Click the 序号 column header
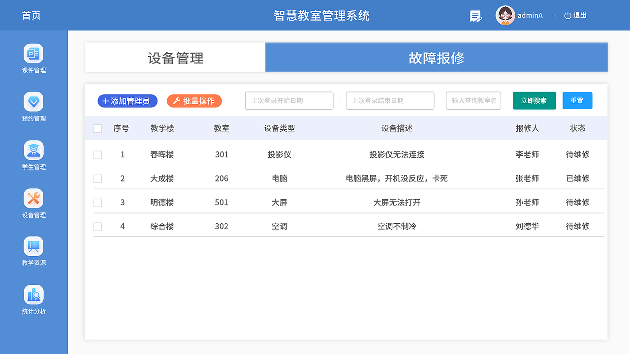The height and width of the screenshot is (354, 630). (121, 128)
